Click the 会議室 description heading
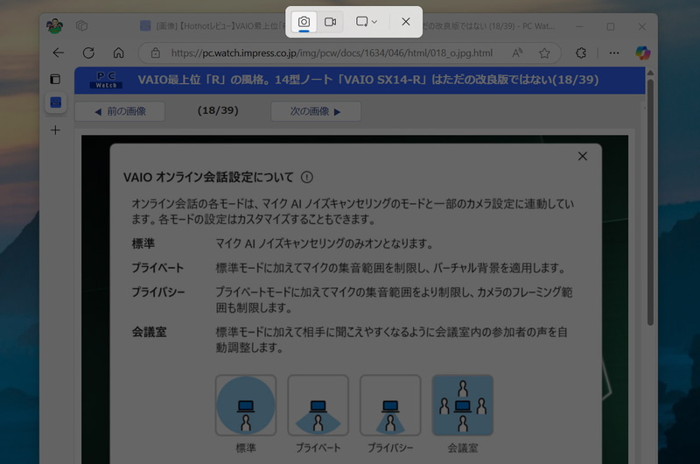 coord(149,333)
